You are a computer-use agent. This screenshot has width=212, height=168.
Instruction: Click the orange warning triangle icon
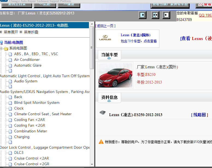pos(101,142)
